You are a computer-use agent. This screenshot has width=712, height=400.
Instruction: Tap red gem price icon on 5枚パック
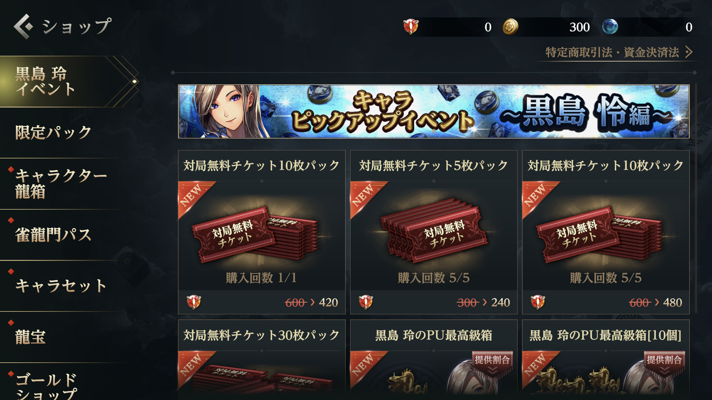coord(366,302)
